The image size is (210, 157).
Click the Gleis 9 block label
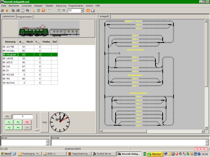[x=139, y=97]
